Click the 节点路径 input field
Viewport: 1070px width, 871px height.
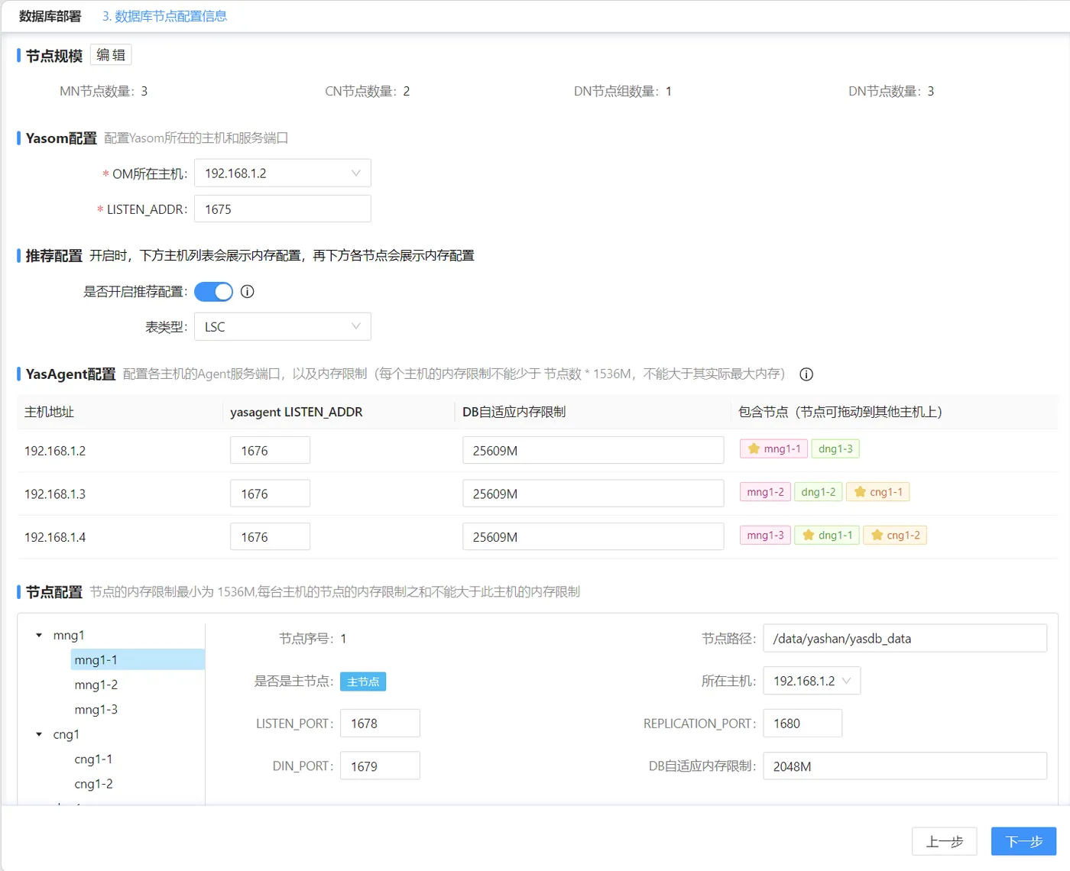coord(905,638)
